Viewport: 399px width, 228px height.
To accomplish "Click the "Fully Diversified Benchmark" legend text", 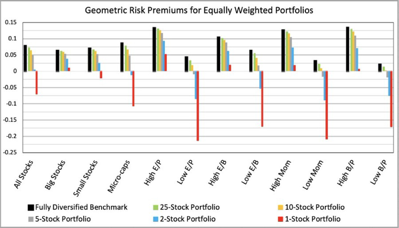I will [x=81, y=208].
